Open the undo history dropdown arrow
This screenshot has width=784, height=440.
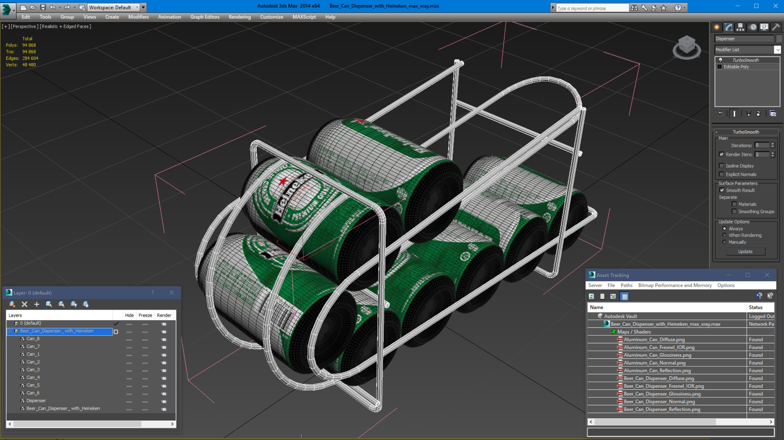pos(60,7)
